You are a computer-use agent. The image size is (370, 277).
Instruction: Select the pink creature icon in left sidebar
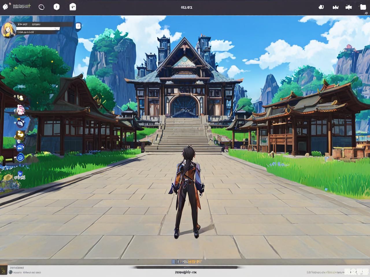(x=21, y=110)
